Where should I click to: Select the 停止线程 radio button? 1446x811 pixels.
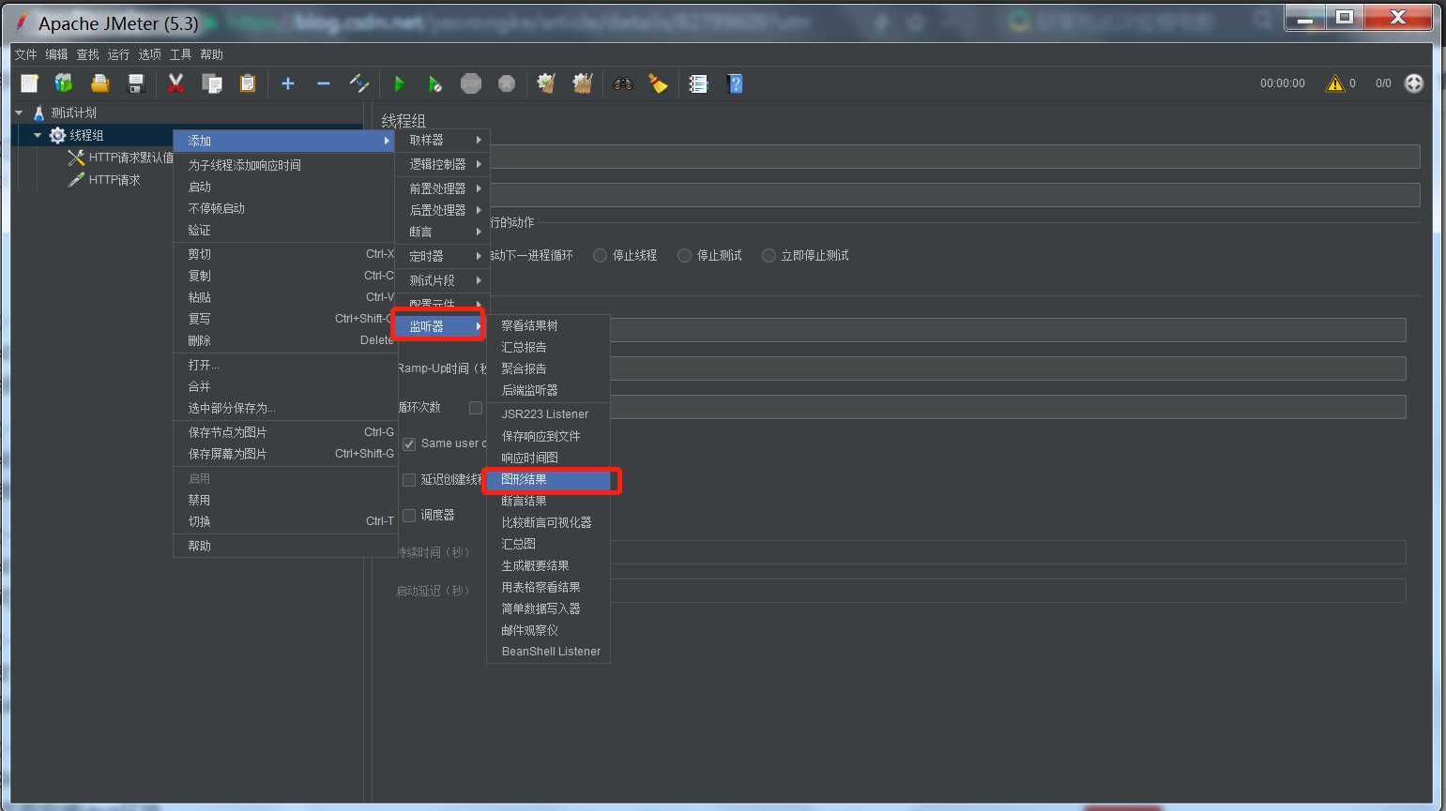point(600,255)
